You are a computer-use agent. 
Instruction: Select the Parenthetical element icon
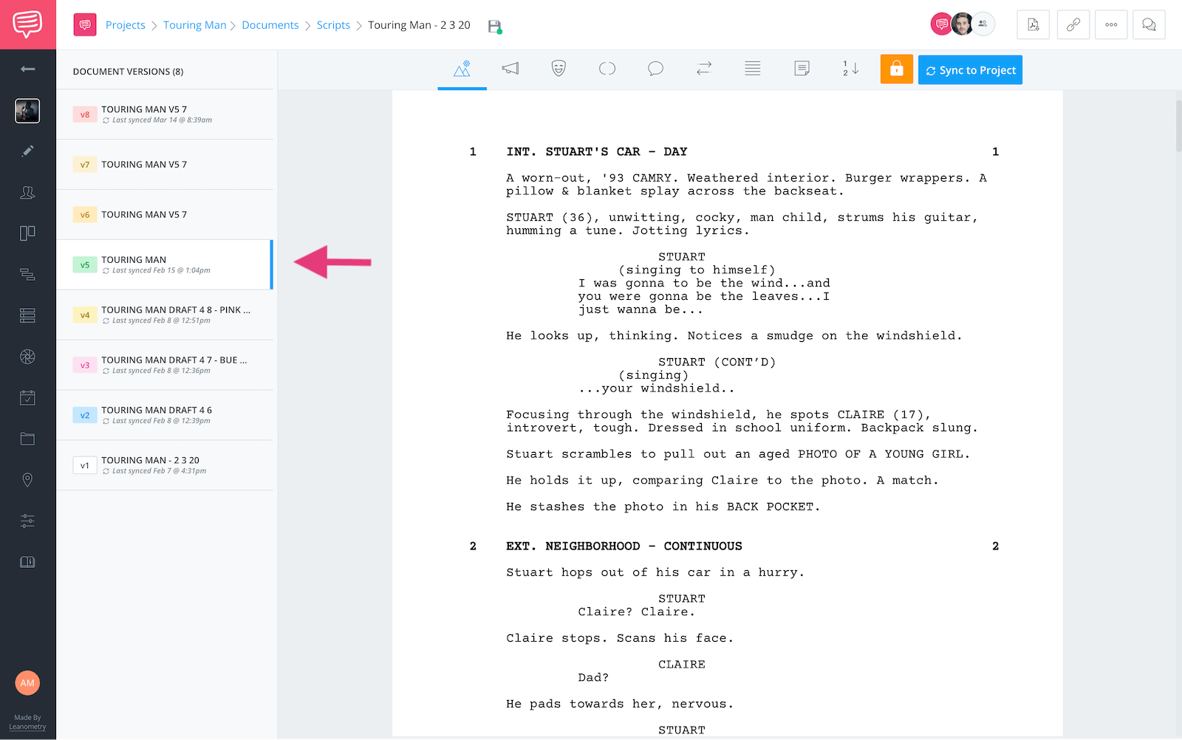point(607,69)
